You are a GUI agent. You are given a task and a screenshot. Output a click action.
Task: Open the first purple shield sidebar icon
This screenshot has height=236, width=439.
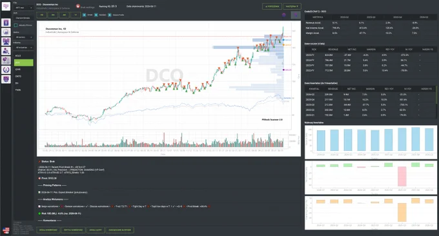click(x=6, y=23)
